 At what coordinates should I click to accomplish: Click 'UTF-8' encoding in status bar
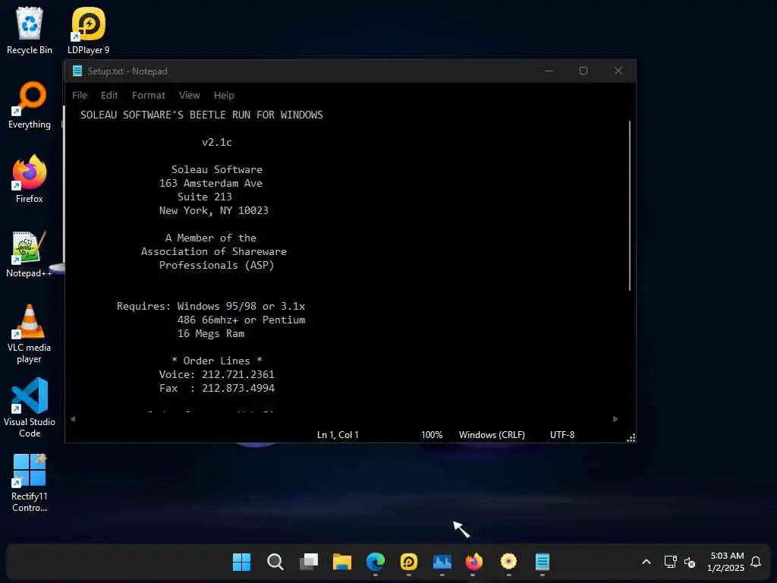(562, 435)
